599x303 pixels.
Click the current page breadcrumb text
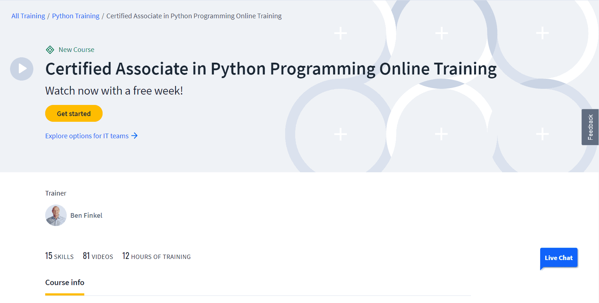point(194,16)
